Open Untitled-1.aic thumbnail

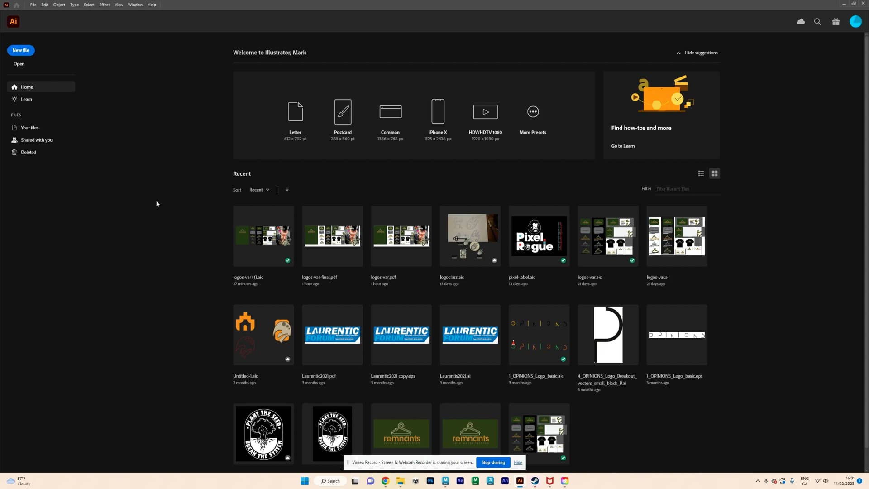(263, 335)
